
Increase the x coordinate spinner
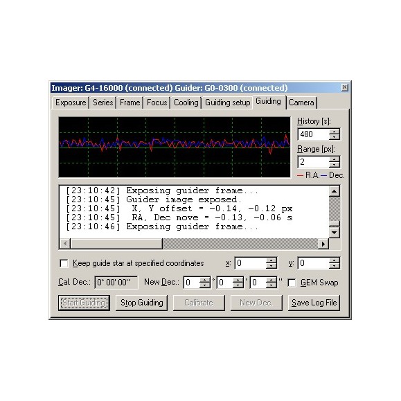click(x=271, y=260)
